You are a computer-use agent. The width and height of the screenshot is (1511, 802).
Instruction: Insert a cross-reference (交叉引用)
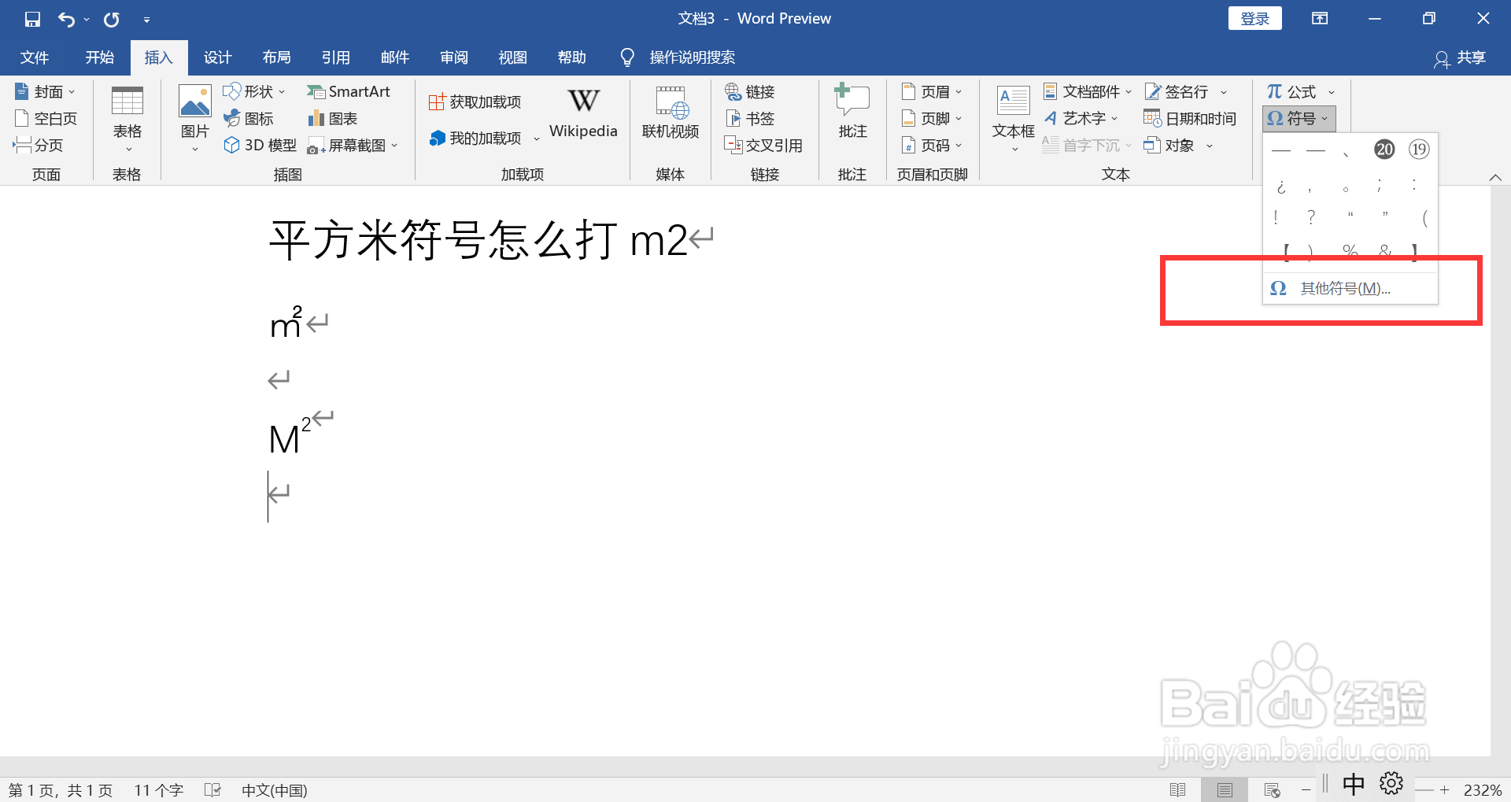click(x=764, y=145)
